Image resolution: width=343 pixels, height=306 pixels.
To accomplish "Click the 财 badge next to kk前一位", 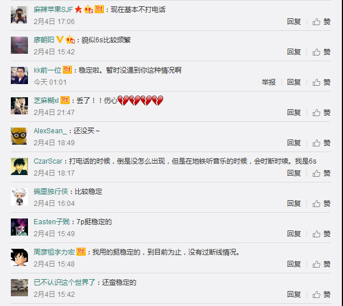I will coord(67,70).
